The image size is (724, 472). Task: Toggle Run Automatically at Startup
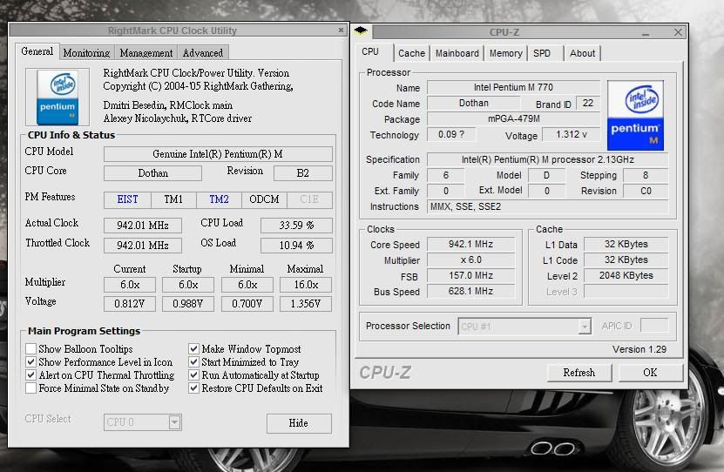(194, 374)
